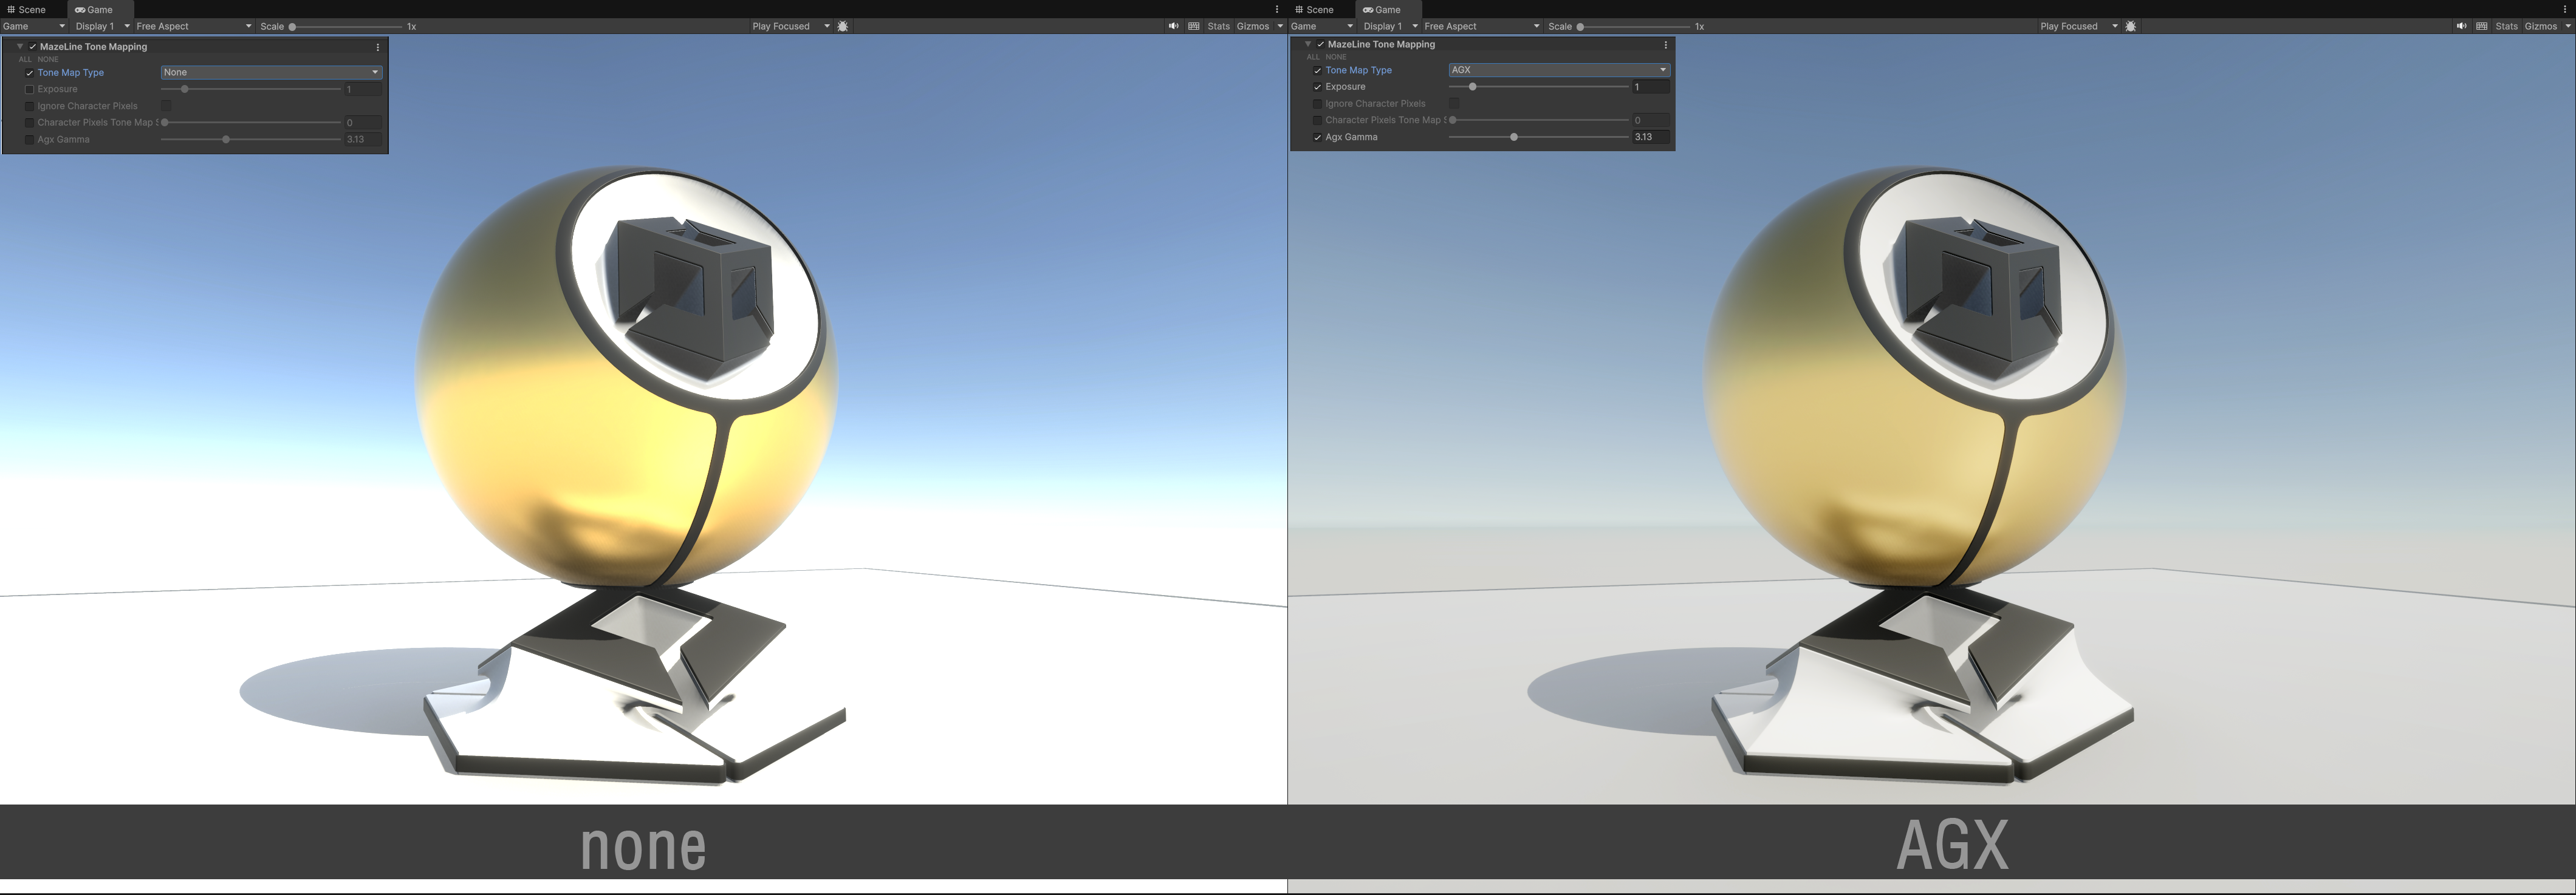Open the three-dot menu of the None tone mapping panel
The height and width of the screenshot is (895, 2576).
[x=377, y=47]
